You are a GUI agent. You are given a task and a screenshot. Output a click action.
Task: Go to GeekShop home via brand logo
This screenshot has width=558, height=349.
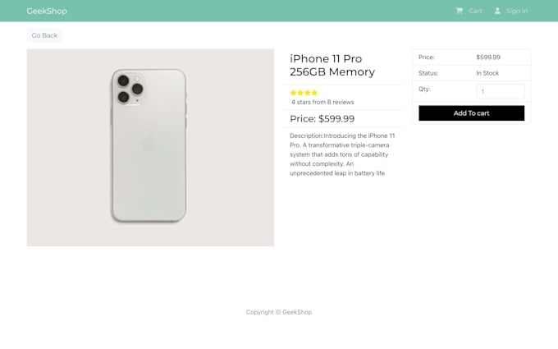point(47,11)
